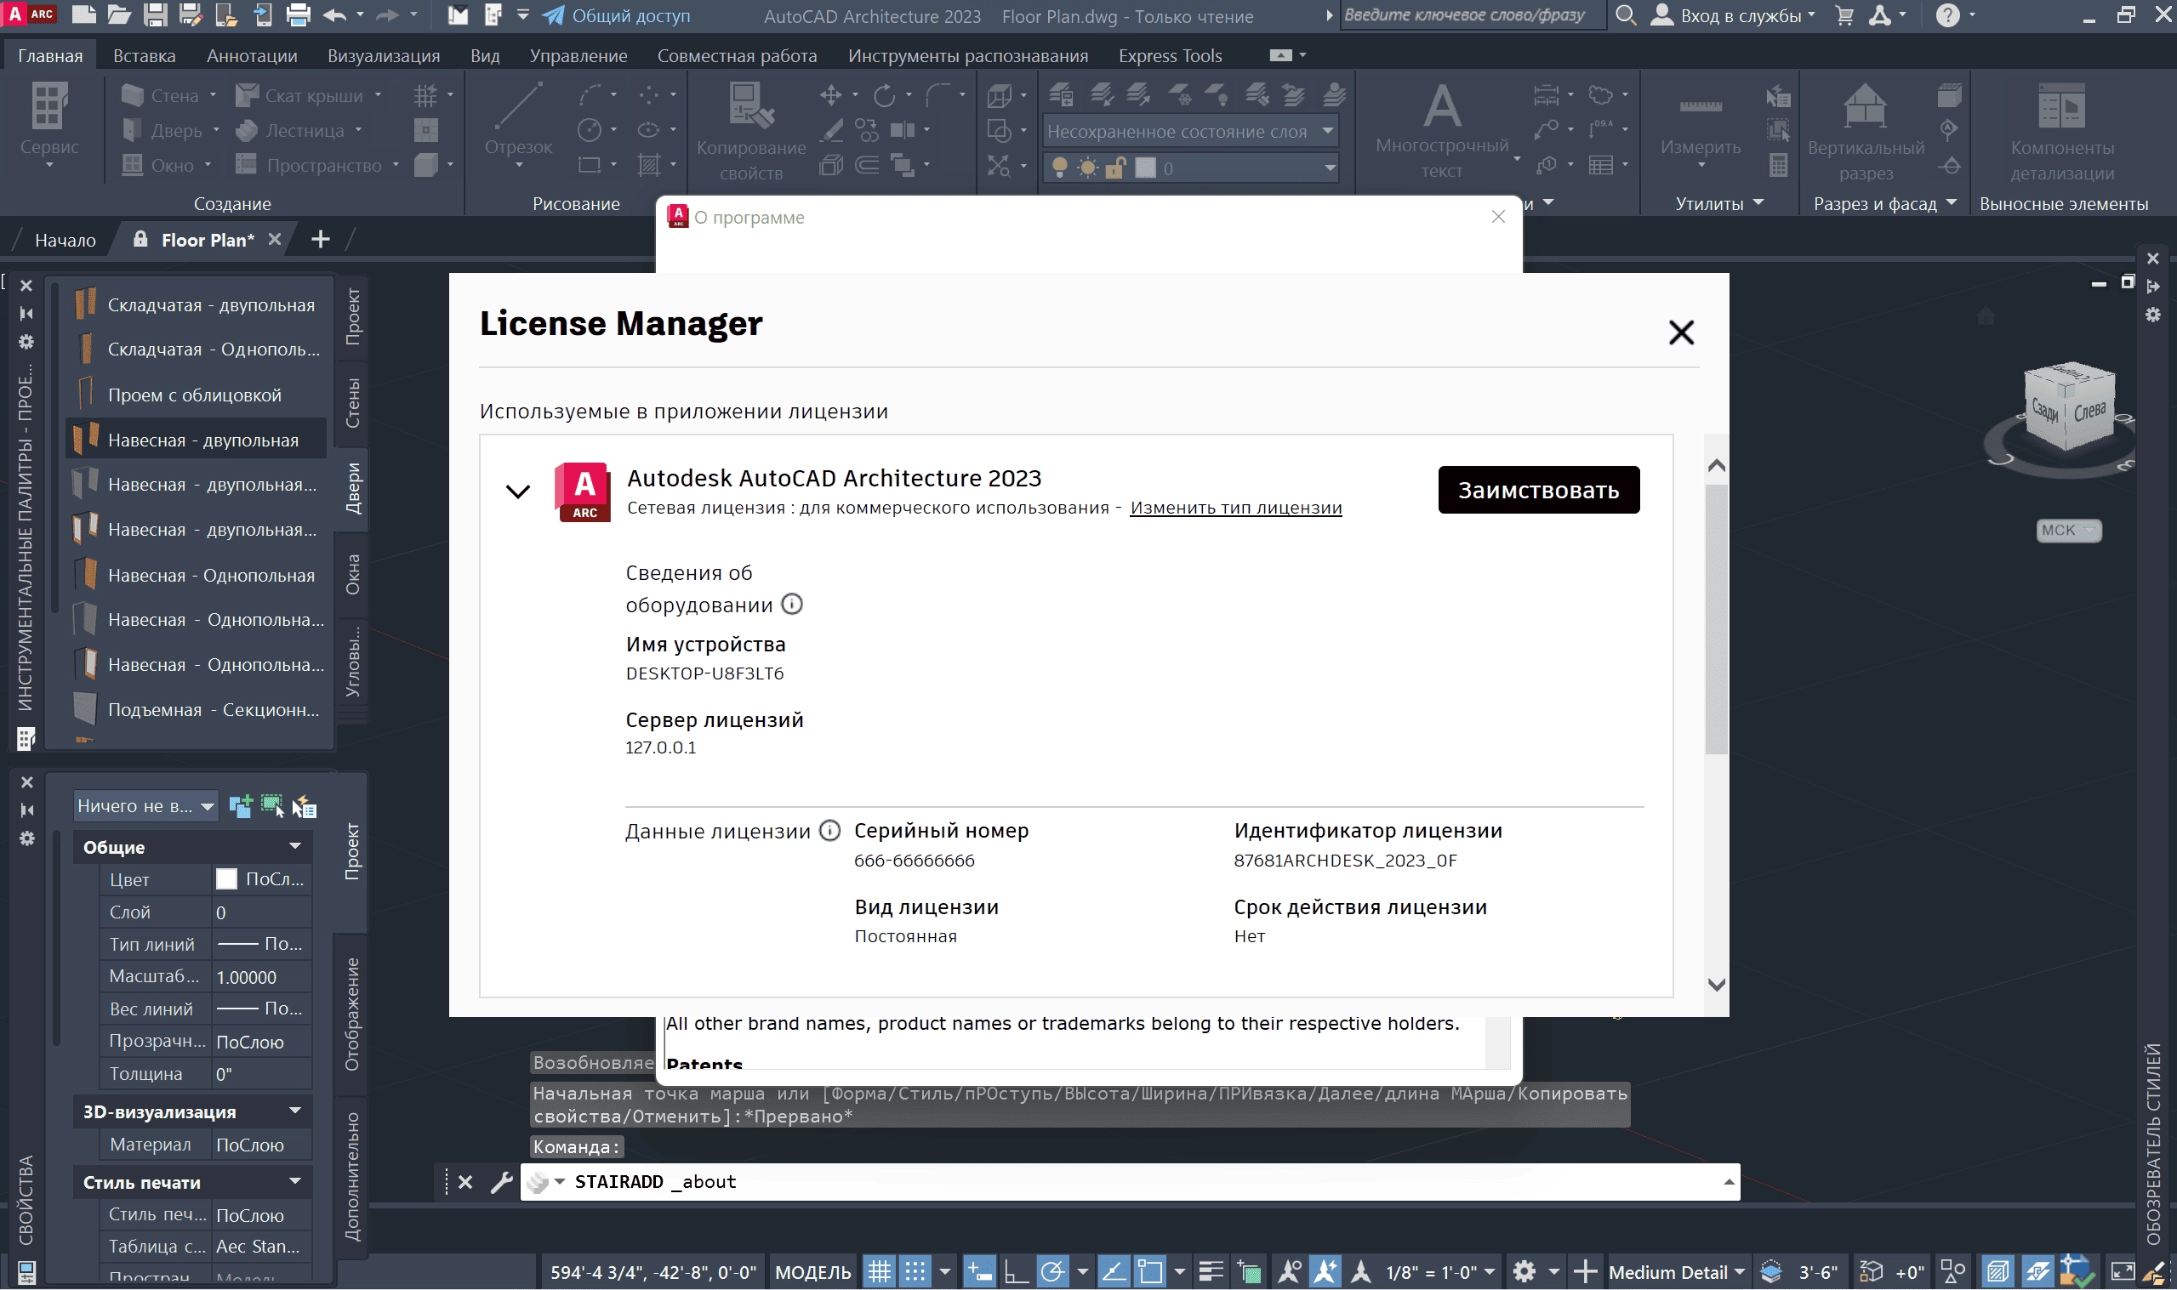Switch to the Аннотации ribbon tab

[252, 55]
